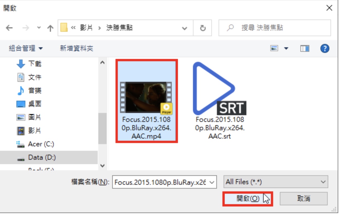Open recent locations dropdown arrow
The height and width of the screenshot is (217, 343).
(x=39, y=28)
